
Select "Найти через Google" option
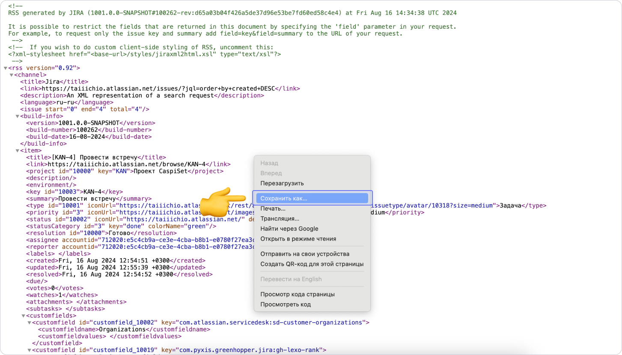pyautogui.click(x=289, y=229)
